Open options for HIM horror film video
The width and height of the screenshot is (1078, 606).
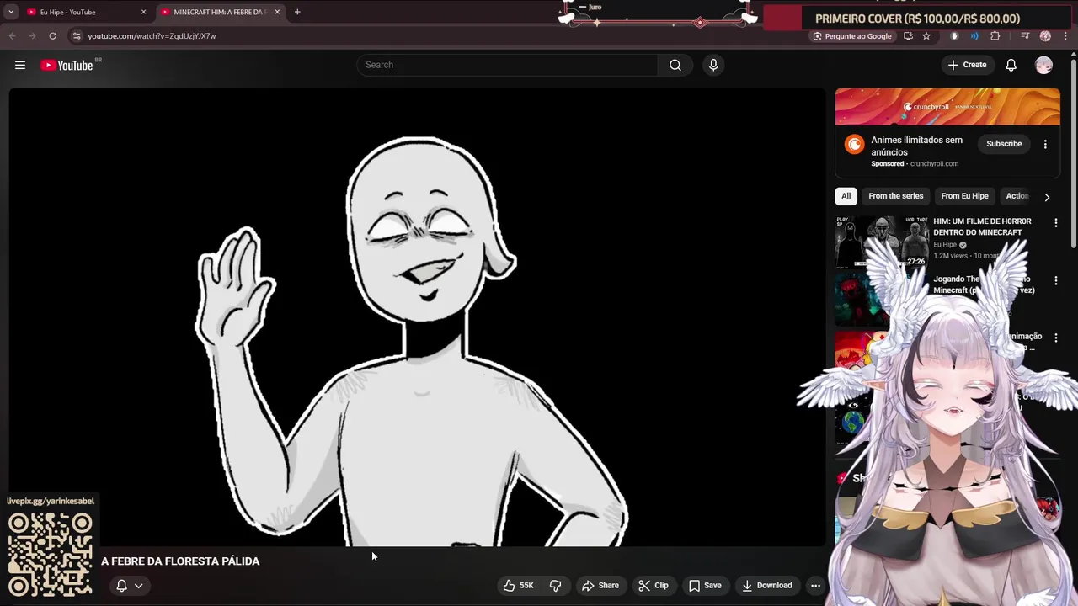[x=1055, y=223]
